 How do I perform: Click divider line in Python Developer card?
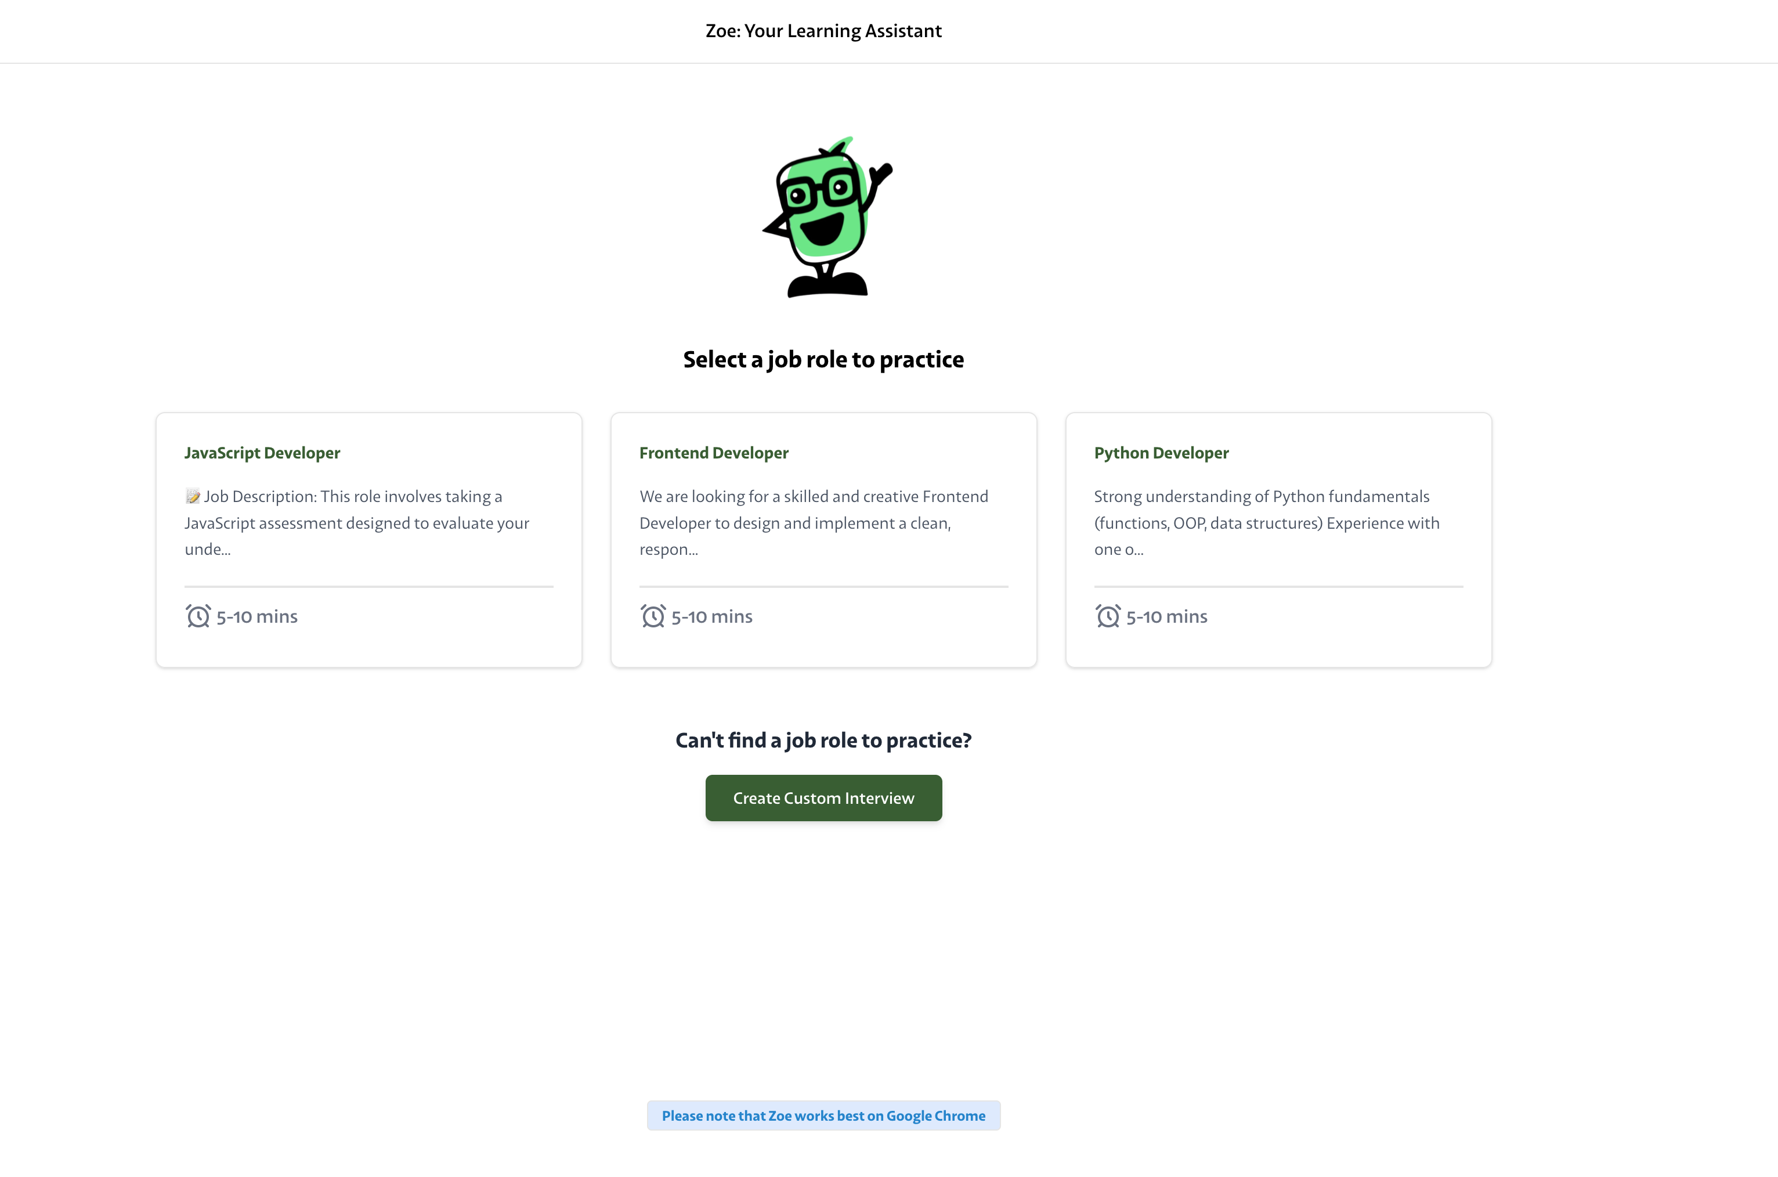tap(1278, 586)
